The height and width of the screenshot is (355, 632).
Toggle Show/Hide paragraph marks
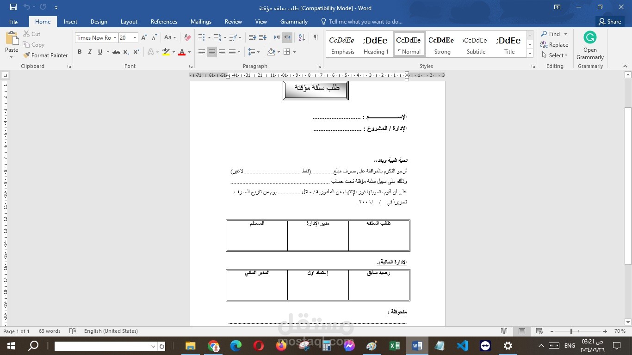316,38
